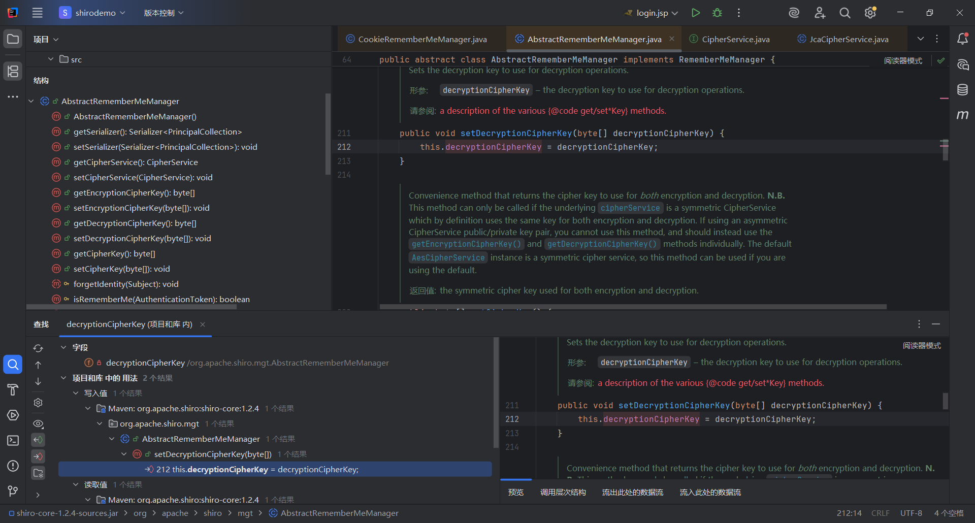Open the Structure tool window

pyautogui.click(x=13, y=71)
